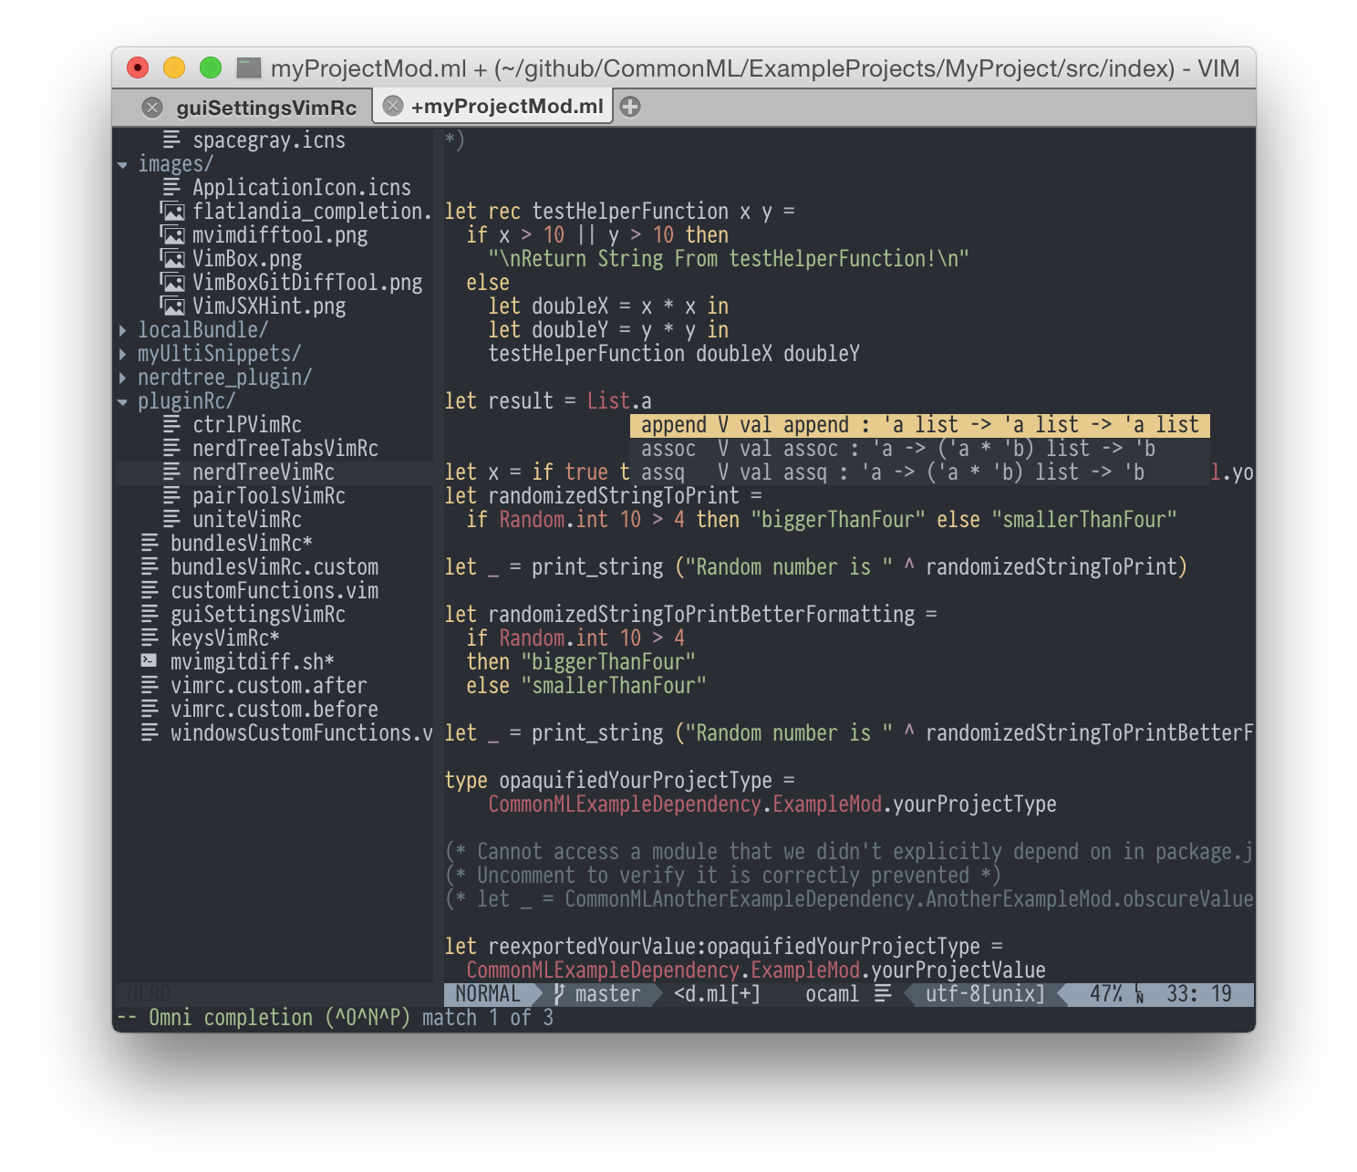The image size is (1357, 1172).
Task: Click the file icon beside guiSettingsVimRc in the tree
Action: 150,614
